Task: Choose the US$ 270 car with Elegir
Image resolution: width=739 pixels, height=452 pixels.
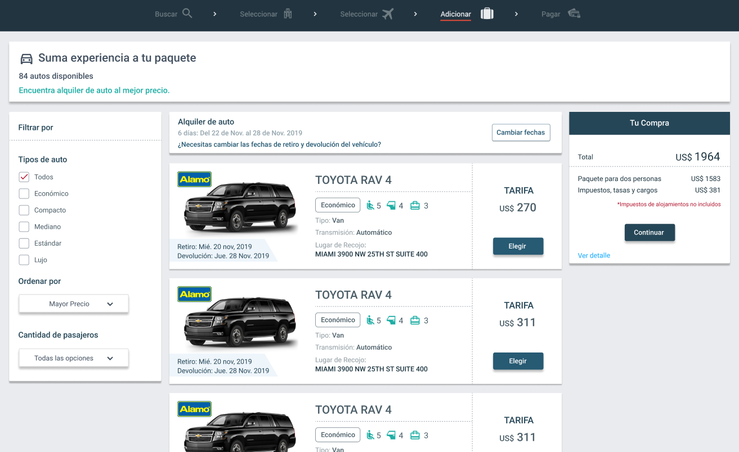Action: (x=518, y=246)
